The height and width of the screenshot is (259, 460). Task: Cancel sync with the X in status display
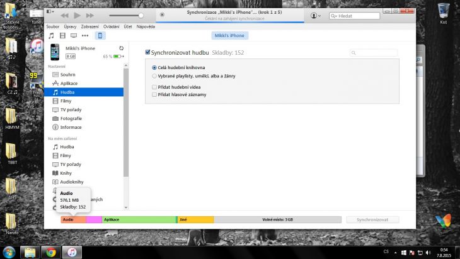(x=162, y=14)
